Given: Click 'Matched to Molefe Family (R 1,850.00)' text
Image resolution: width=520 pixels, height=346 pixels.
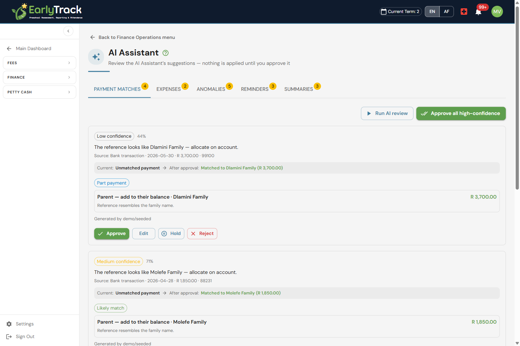Looking at the screenshot, I should [x=240, y=293].
